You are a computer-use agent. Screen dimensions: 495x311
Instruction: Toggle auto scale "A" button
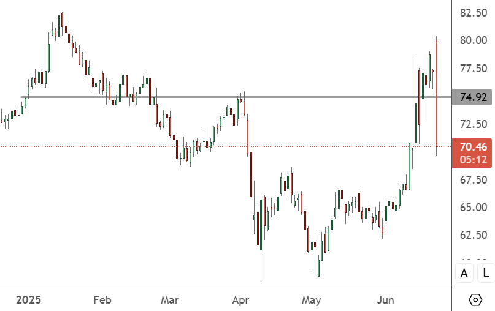click(x=464, y=274)
